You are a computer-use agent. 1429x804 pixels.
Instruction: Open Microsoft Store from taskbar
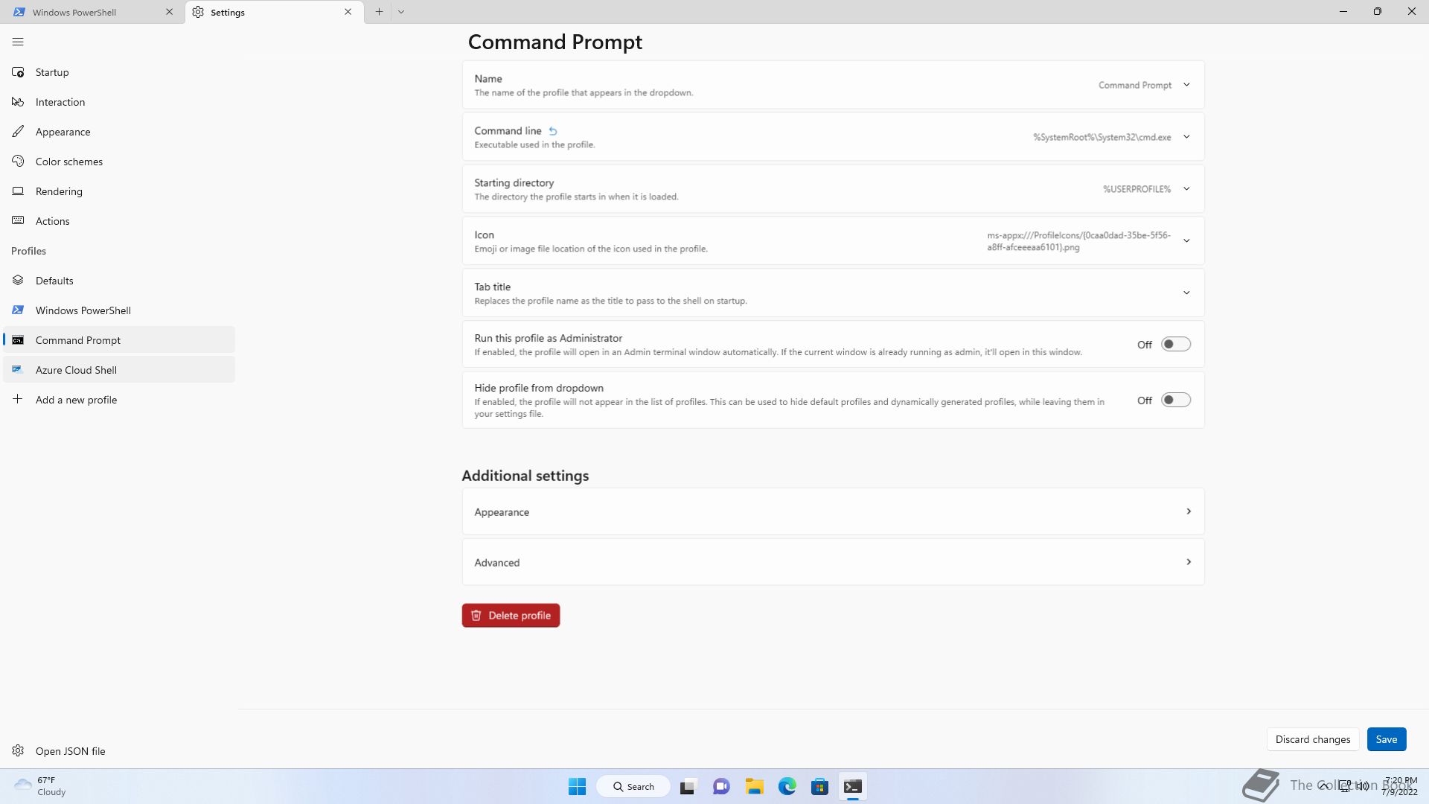point(819,787)
